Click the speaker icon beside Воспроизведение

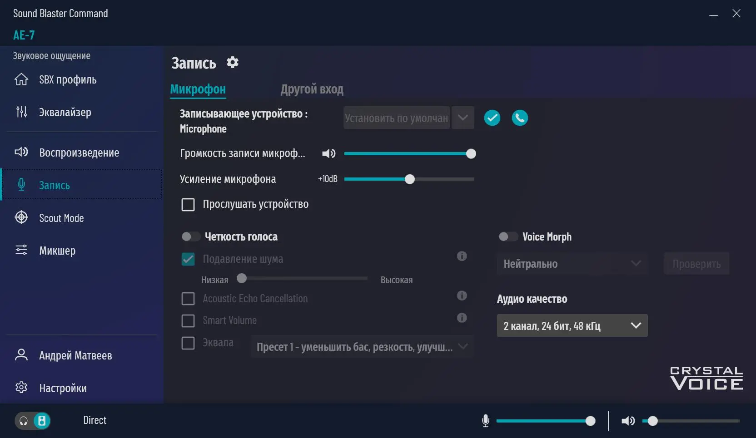(21, 152)
